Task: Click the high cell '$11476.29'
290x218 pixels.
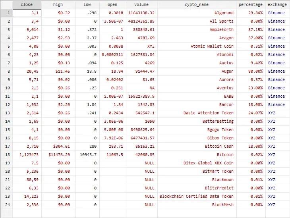Action: click(x=58, y=154)
